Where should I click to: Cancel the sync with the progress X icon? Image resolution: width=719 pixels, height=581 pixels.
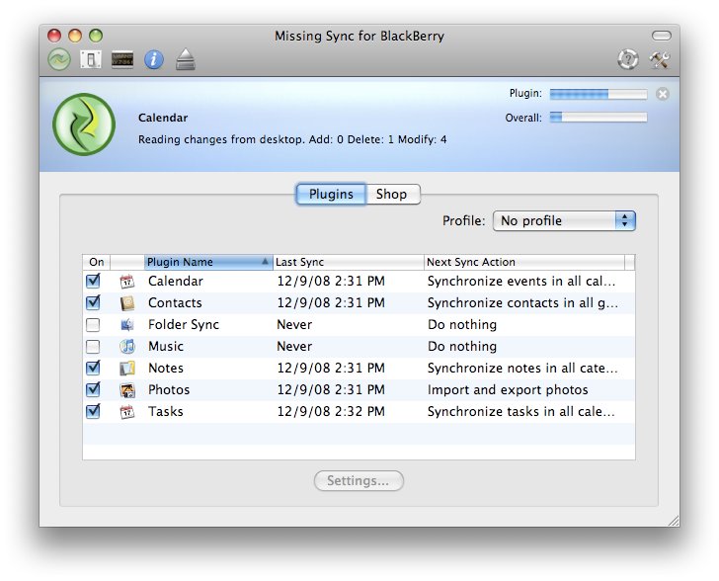coord(662,94)
